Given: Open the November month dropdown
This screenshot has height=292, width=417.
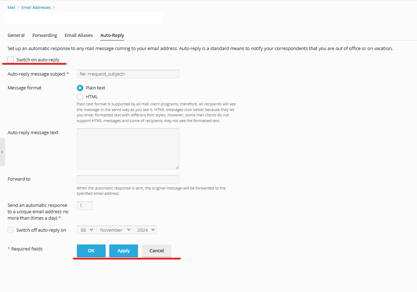Looking at the screenshot, I should 114,230.
